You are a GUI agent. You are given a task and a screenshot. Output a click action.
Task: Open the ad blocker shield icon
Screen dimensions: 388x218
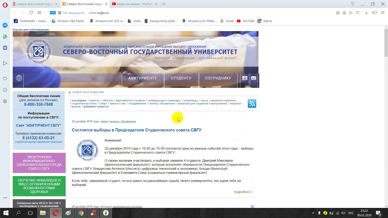pos(344,13)
